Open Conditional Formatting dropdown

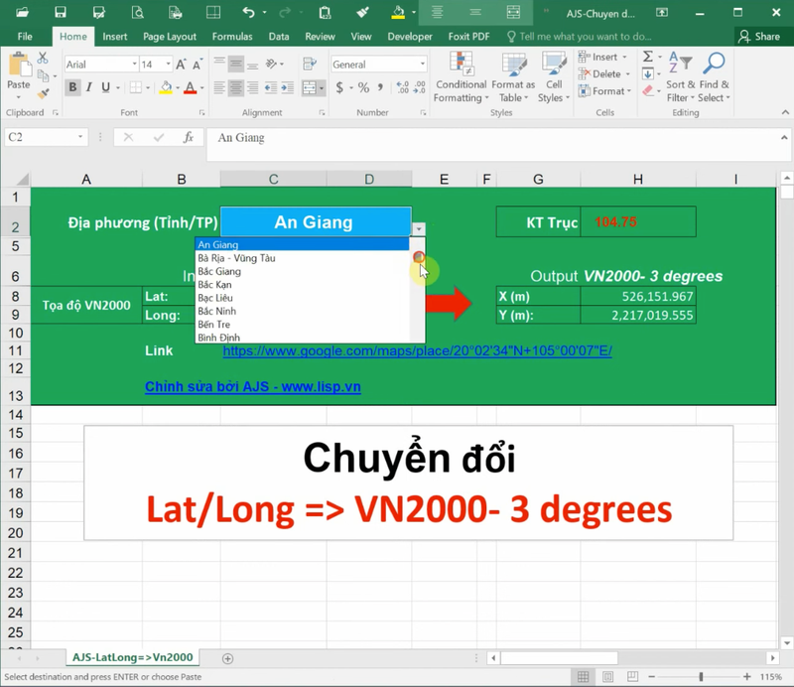tap(461, 77)
